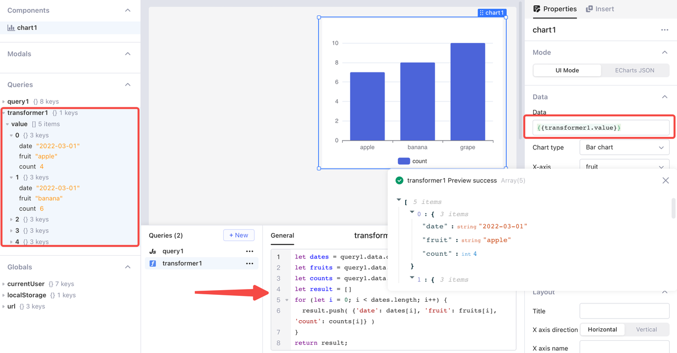Switch to the Properties tab

pyautogui.click(x=555, y=9)
